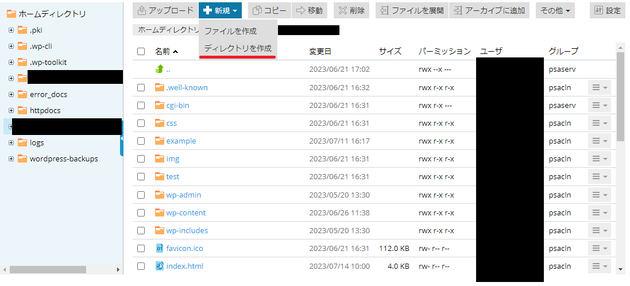630x286 pixels.
Task: Click the folder icon next to wp-content
Action: (160, 212)
